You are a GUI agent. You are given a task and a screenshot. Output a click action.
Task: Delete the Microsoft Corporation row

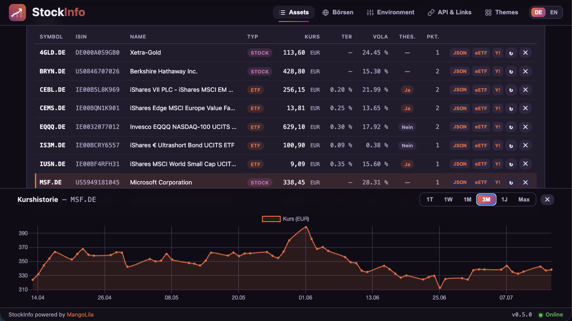(525, 182)
